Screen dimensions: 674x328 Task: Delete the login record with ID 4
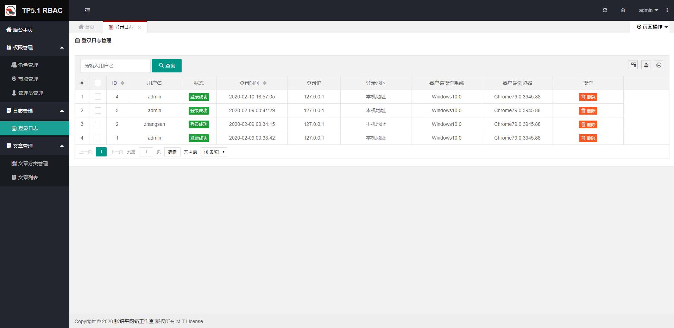pos(588,97)
